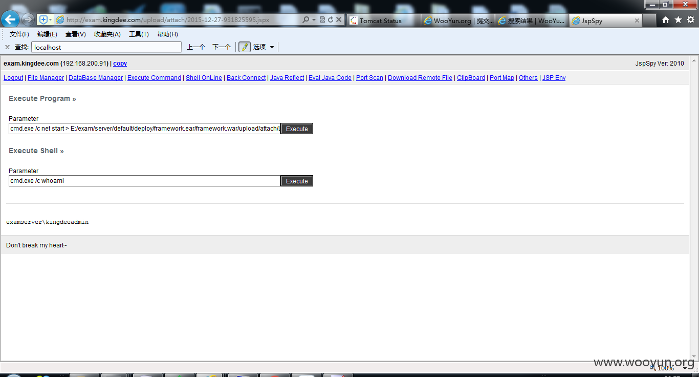Image resolution: width=699 pixels, height=377 pixels.
Task: Open the Eval Java Code link
Action: click(x=330, y=78)
